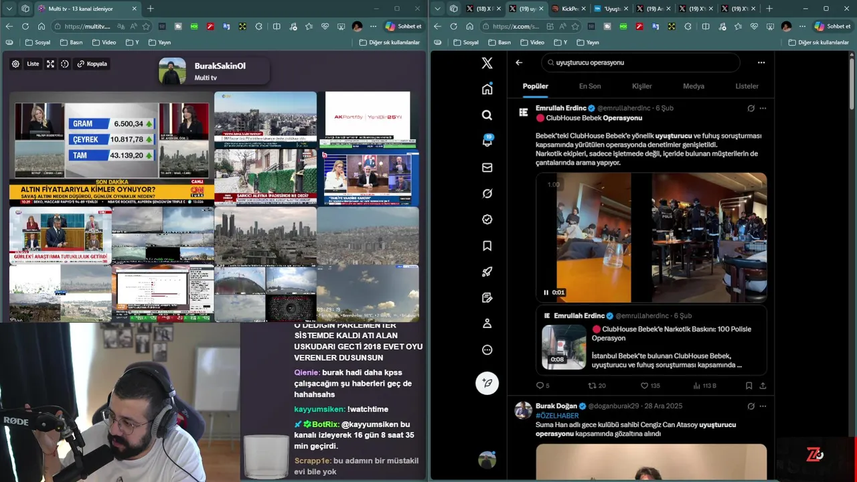Open the circled three-dots More icon in X sidebar
The height and width of the screenshot is (482, 857).
(x=487, y=349)
